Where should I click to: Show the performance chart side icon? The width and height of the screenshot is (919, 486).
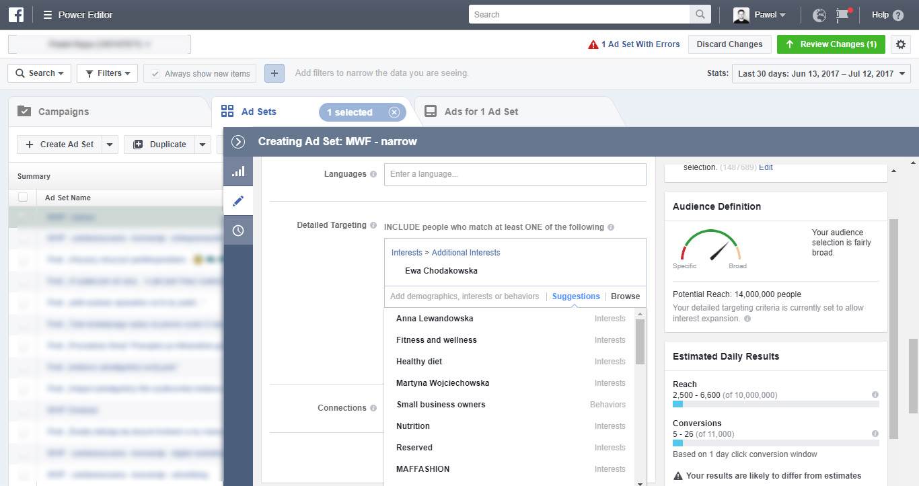238,171
